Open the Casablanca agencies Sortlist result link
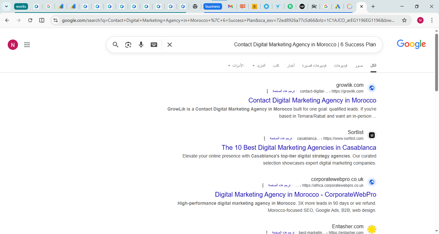This screenshot has height=234, width=439. click(299, 148)
